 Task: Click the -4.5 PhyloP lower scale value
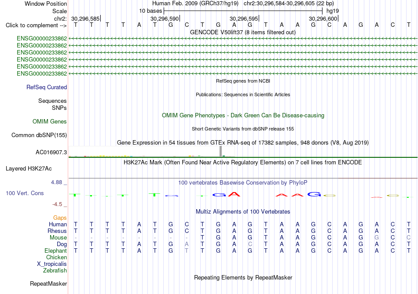pos(57,204)
